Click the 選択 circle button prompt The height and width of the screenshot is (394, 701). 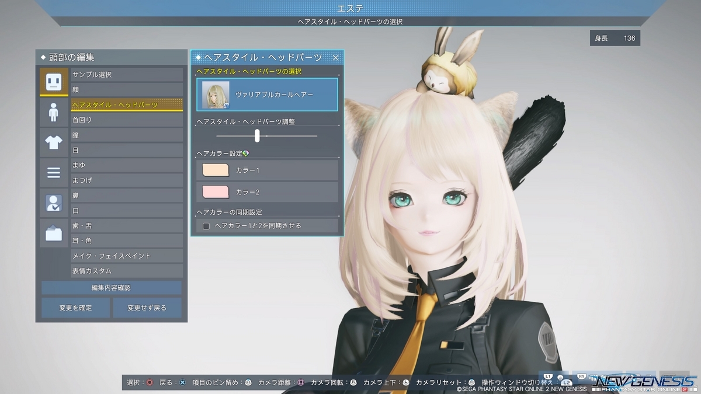(150, 382)
